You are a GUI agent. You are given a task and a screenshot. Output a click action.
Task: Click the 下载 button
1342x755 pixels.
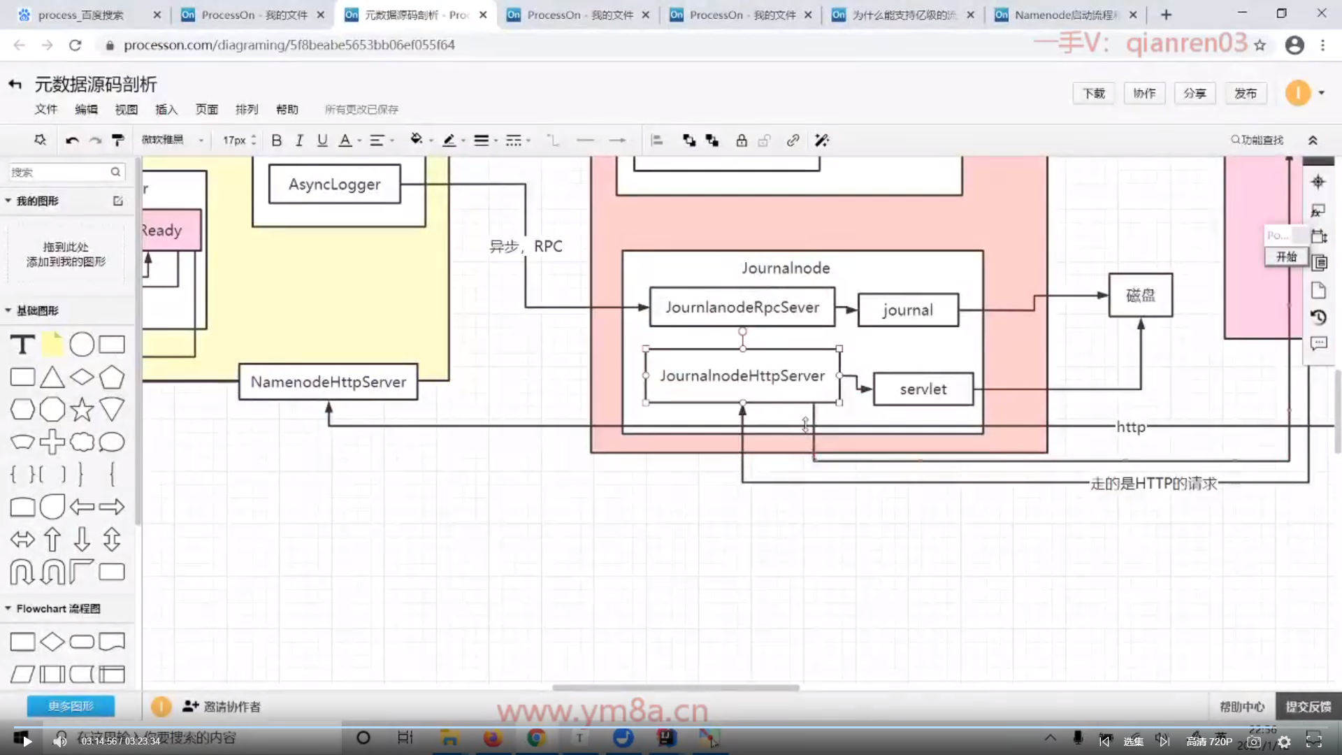(x=1094, y=93)
